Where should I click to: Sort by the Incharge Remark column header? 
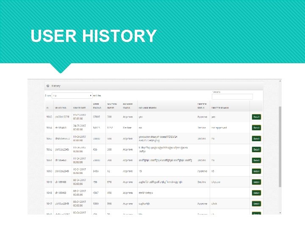(x=147, y=108)
